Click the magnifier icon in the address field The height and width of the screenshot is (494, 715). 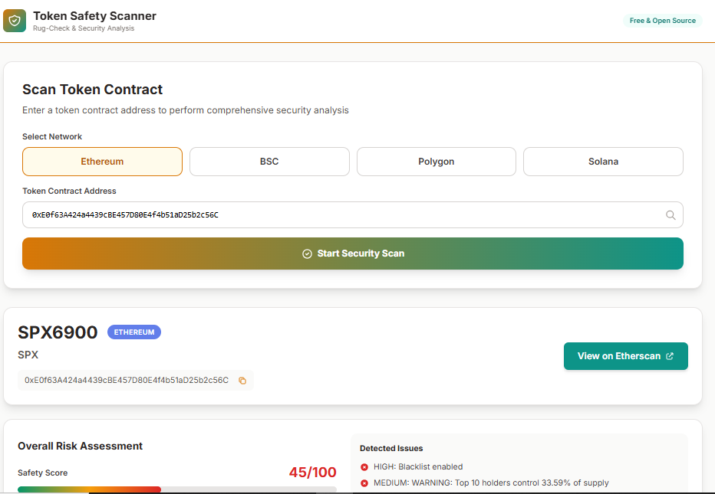tap(670, 214)
